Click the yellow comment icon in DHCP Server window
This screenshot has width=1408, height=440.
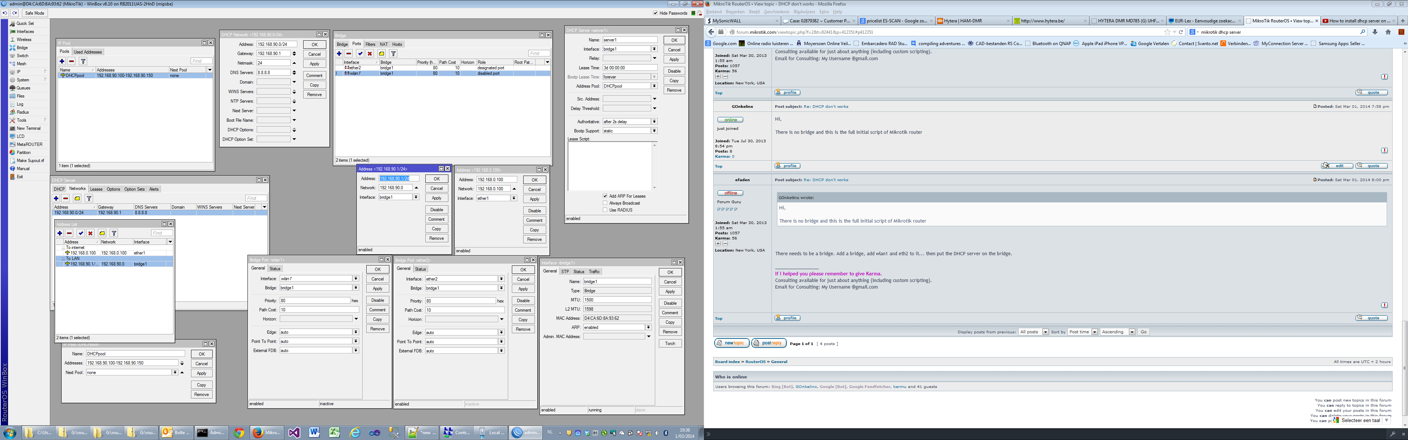[x=77, y=198]
